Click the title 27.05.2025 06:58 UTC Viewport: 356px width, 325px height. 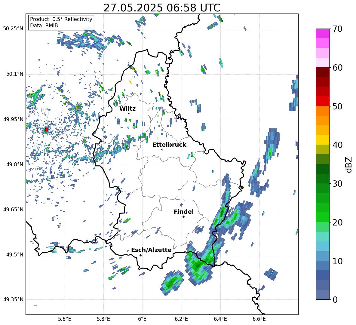(x=162, y=8)
